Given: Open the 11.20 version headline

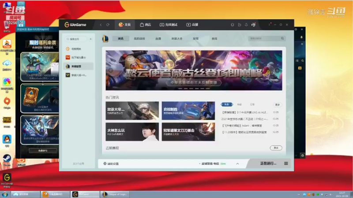Looking at the screenshot, I should (244, 132).
